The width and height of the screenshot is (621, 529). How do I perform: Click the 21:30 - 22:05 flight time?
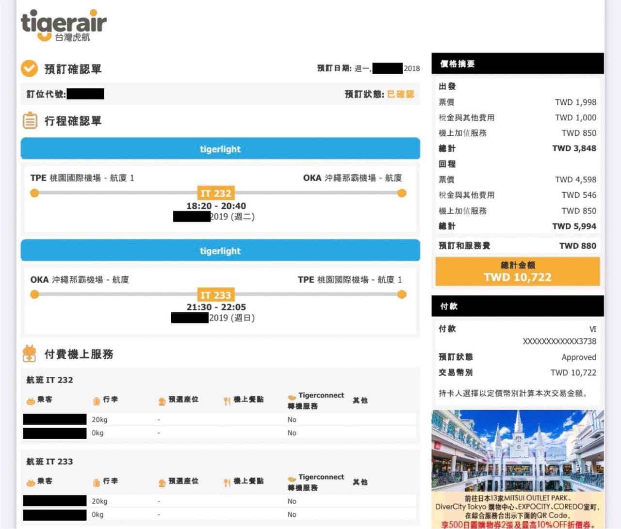(x=216, y=307)
